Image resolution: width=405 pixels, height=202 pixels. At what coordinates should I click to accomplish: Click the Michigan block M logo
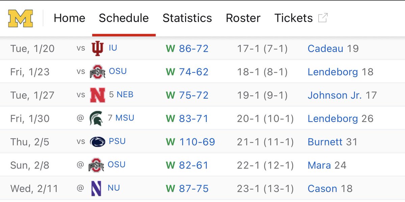21,18
